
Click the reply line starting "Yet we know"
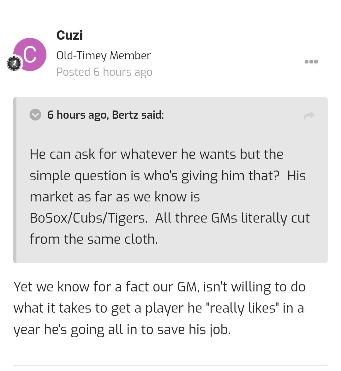159,287
